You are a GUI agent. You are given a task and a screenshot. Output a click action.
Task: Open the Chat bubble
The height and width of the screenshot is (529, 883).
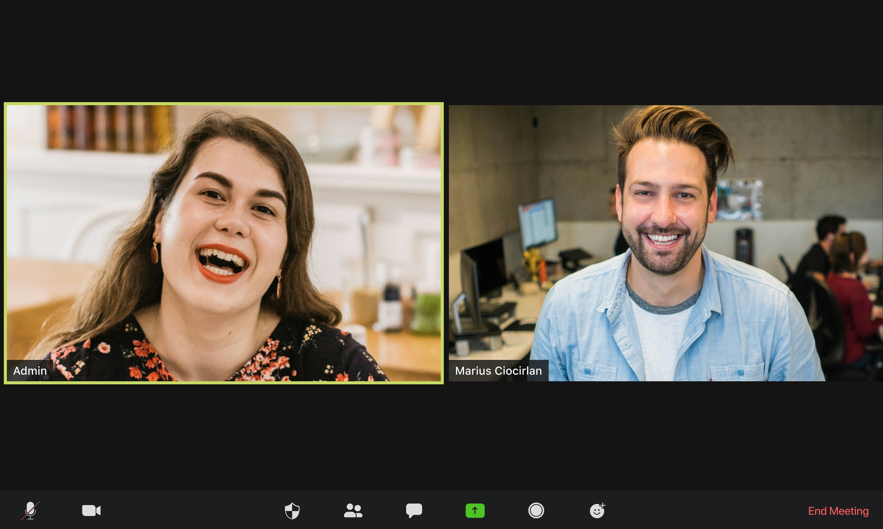pos(414,510)
